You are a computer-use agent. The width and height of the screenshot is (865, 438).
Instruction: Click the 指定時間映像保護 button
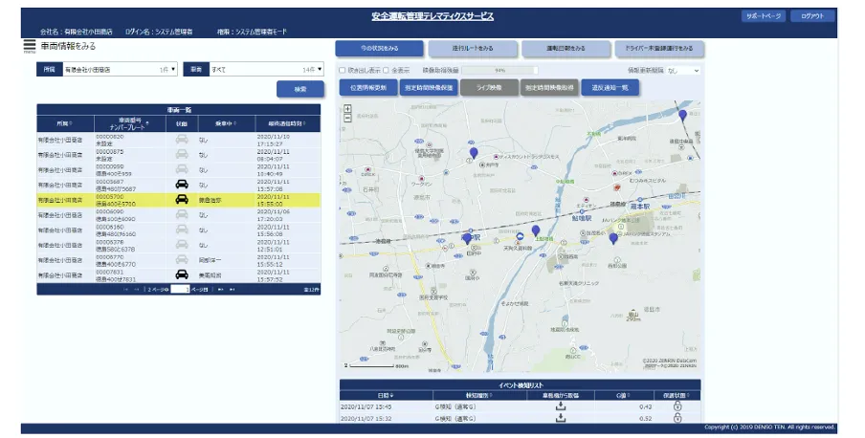click(x=429, y=88)
